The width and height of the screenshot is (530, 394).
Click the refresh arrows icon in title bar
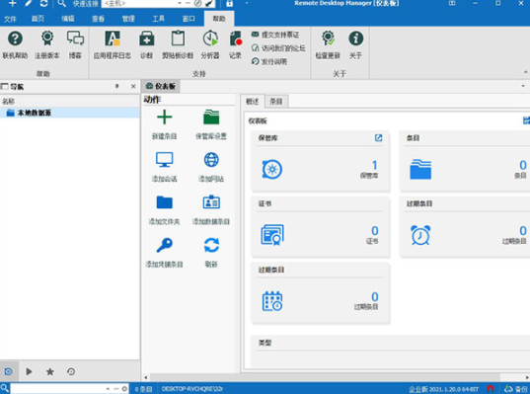[x=44, y=3]
